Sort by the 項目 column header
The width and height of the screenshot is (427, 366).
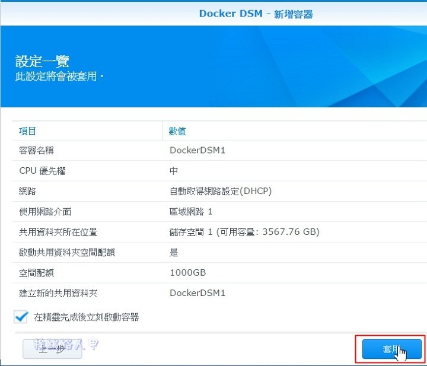(x=28, y=131)
